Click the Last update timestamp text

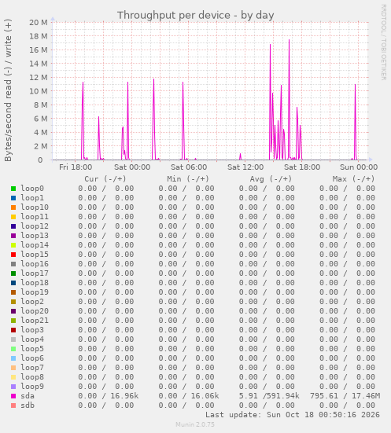(293, 415)
